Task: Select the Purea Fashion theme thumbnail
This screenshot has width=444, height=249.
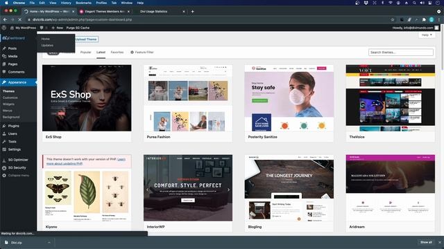Action: 188,98
